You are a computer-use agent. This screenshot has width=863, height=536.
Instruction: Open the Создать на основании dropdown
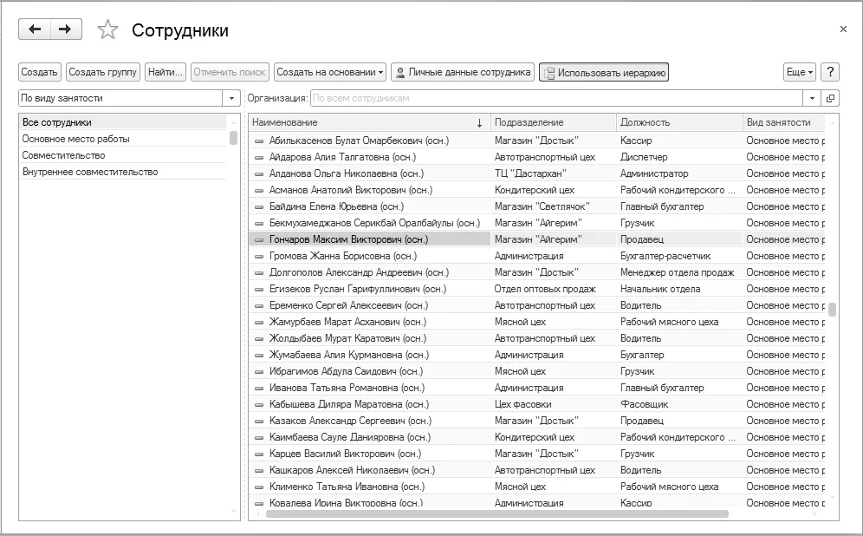point(329,72)
